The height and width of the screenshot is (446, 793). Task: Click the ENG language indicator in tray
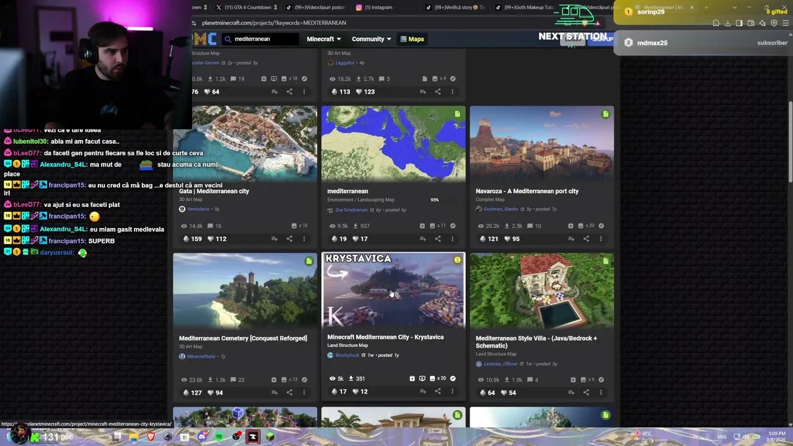tap(722, 437)
